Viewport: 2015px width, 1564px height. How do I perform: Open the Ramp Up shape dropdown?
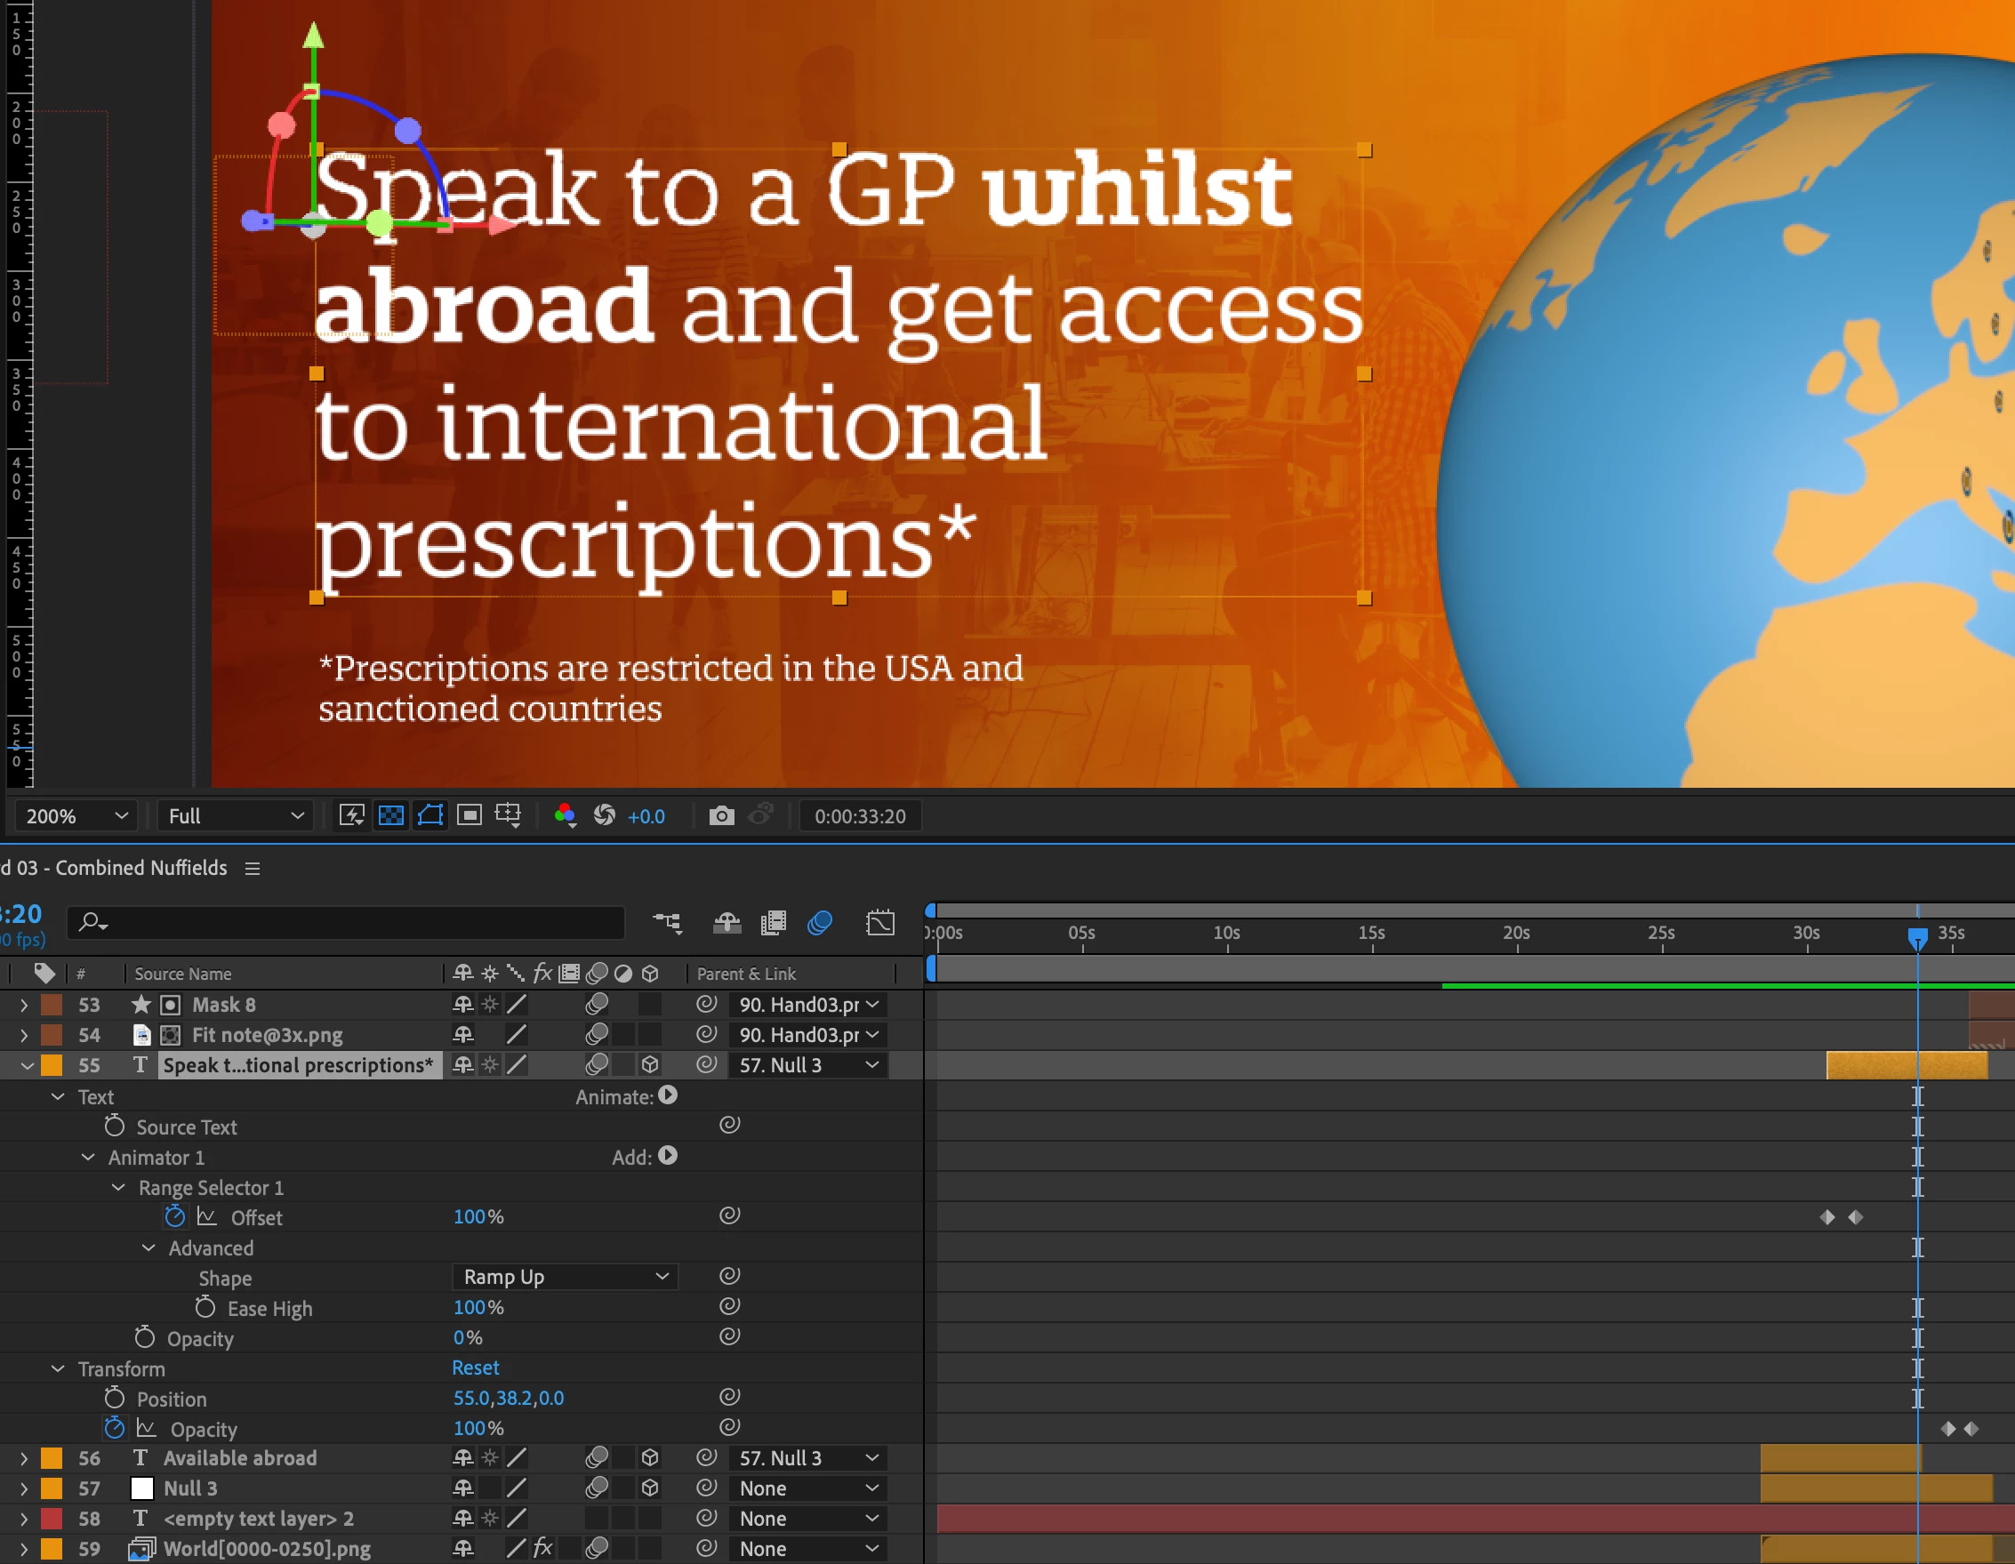click(565, 1277)
